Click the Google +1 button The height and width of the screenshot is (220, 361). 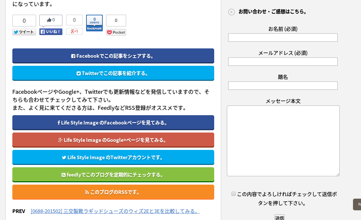coord(74,31)
